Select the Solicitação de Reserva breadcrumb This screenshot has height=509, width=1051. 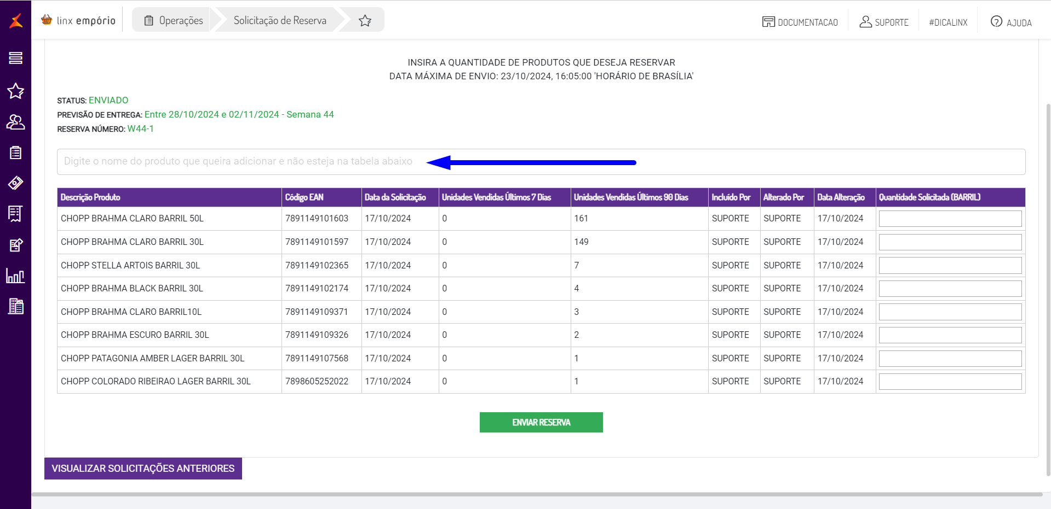point(280,20)
